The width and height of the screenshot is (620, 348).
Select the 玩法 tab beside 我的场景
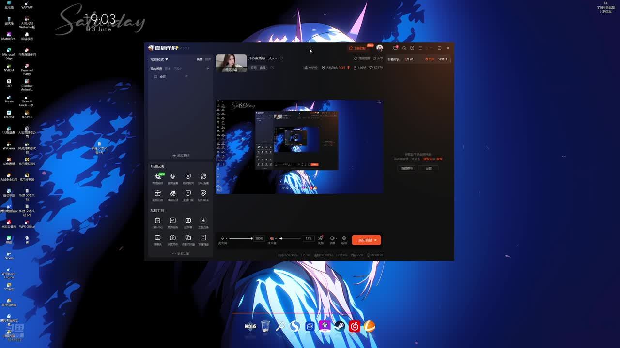(168, 69)
